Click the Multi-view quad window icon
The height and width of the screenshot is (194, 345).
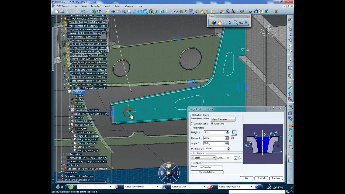140,12
